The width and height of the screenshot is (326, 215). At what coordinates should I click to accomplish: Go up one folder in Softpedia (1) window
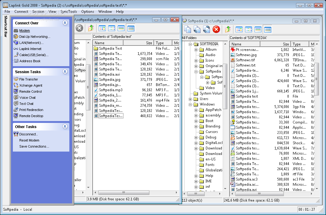click(x=228, y=29)
